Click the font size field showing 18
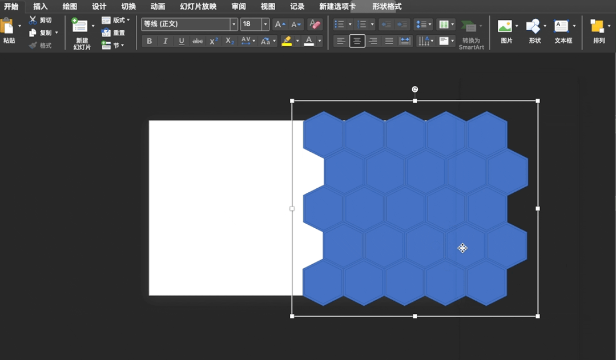 coord(251,24)
